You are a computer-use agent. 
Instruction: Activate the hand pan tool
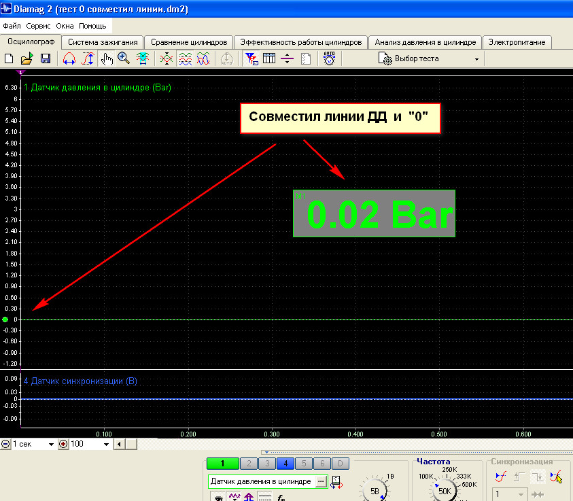pos(106,58)
